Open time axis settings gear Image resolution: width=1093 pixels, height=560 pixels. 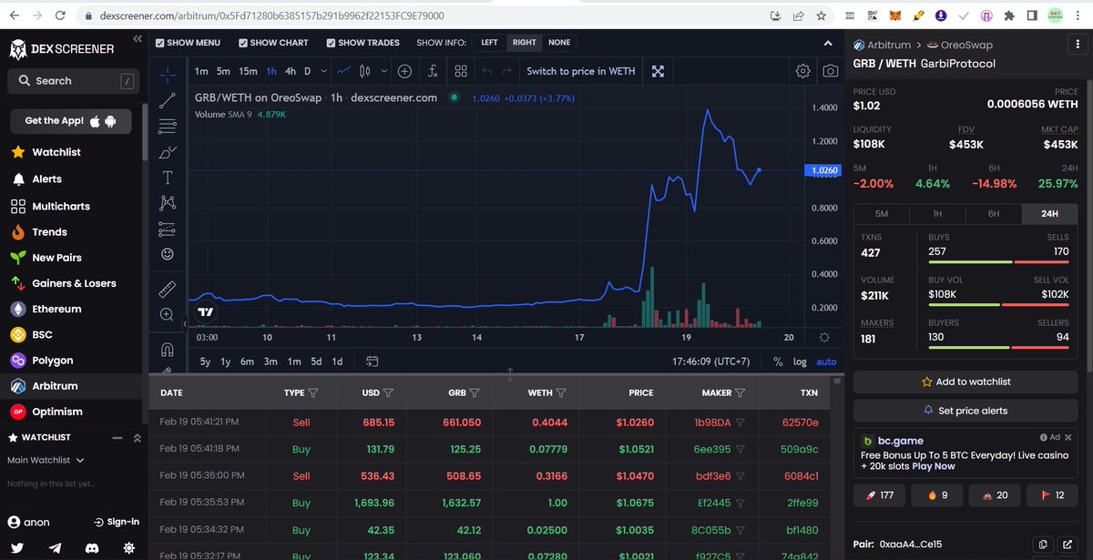(824, 337)
